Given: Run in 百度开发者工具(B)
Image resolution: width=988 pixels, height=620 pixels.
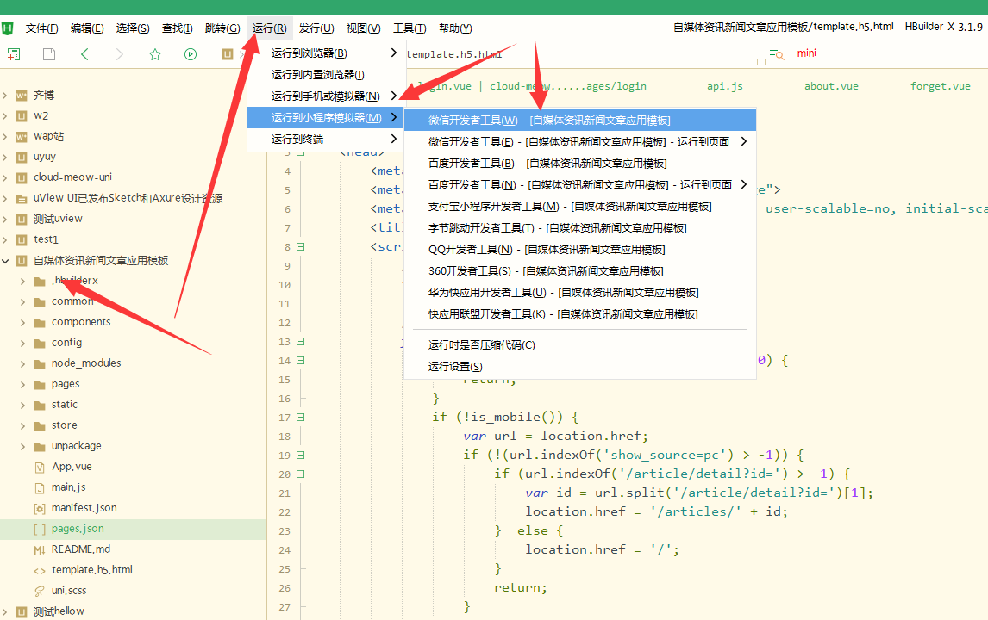Looking at the screenshot, I should [x=579, y=164].
